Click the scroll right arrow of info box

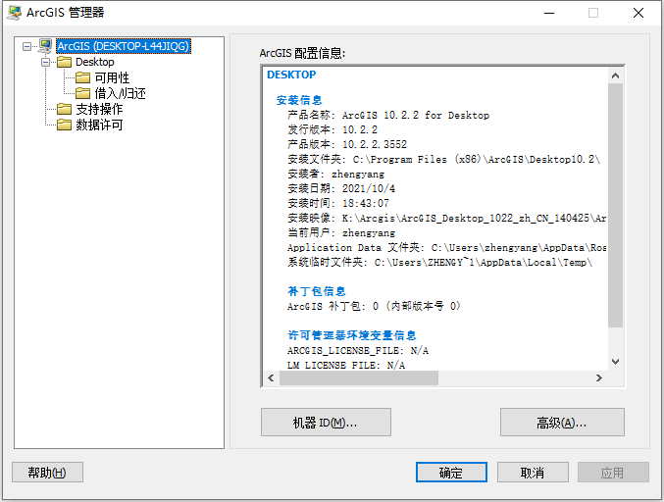[x=599, y=378]
